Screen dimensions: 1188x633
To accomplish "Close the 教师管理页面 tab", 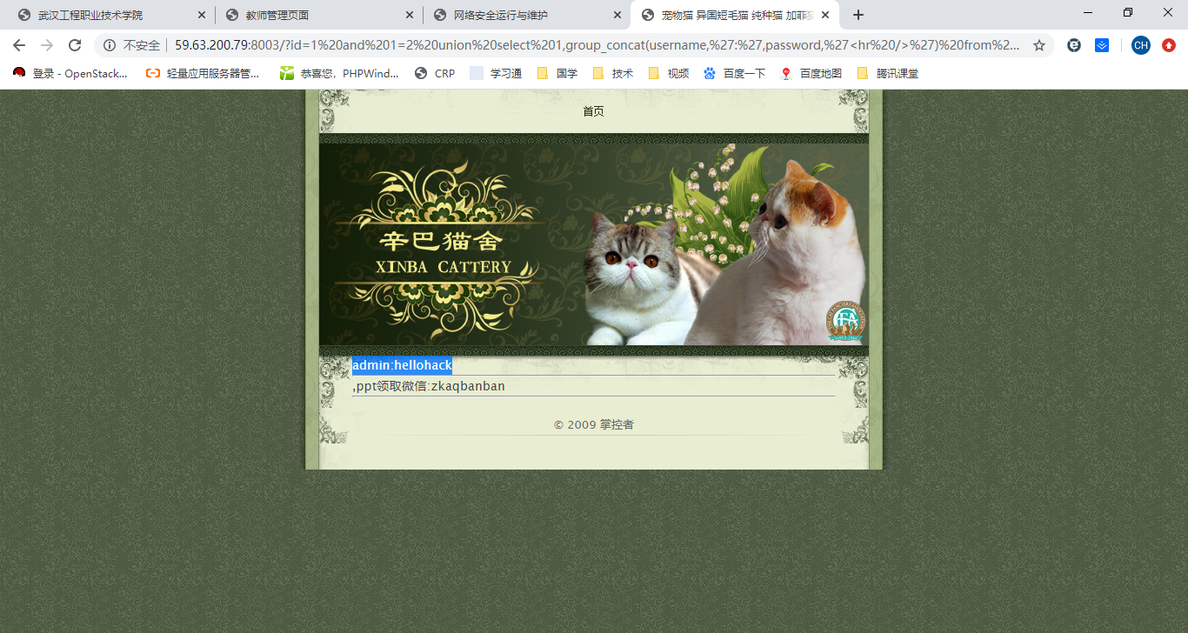I will [410, 15].
